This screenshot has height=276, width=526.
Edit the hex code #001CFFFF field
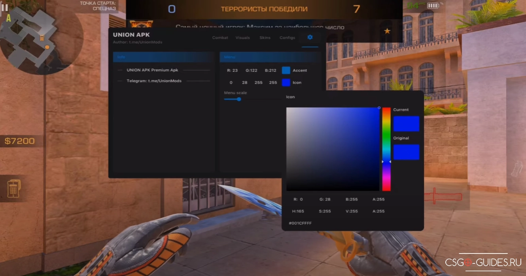click(300, 223)
